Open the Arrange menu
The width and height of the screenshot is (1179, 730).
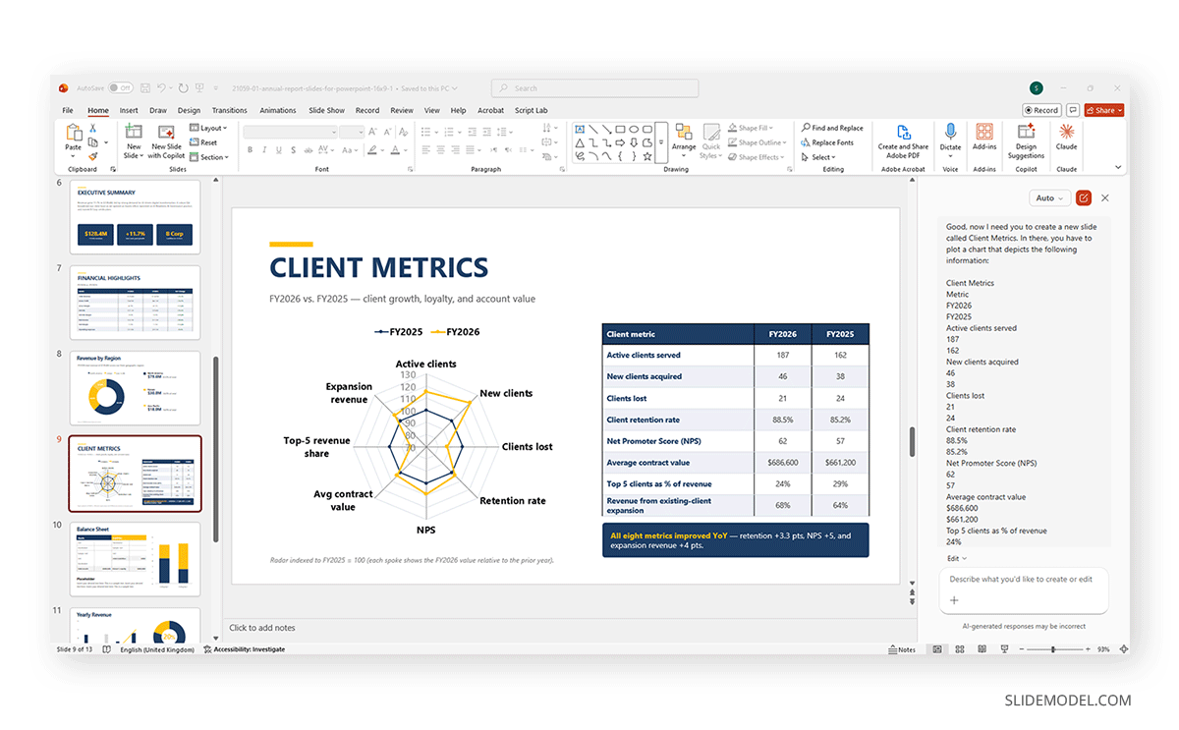(684, 140)
